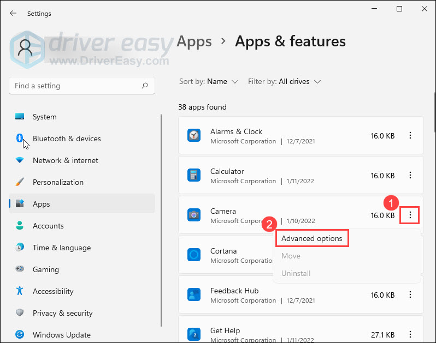Screen dimensions: 436x343
Task: Click the back arrow in Settings header
Action: coord(13,13)
